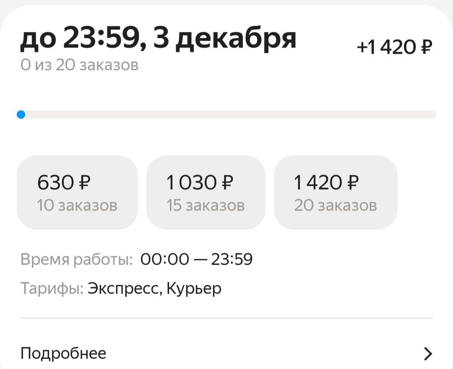Open the Подробнее details link
Image resolution: width=453 pixels, height=369 pixels.
[63, 353]
